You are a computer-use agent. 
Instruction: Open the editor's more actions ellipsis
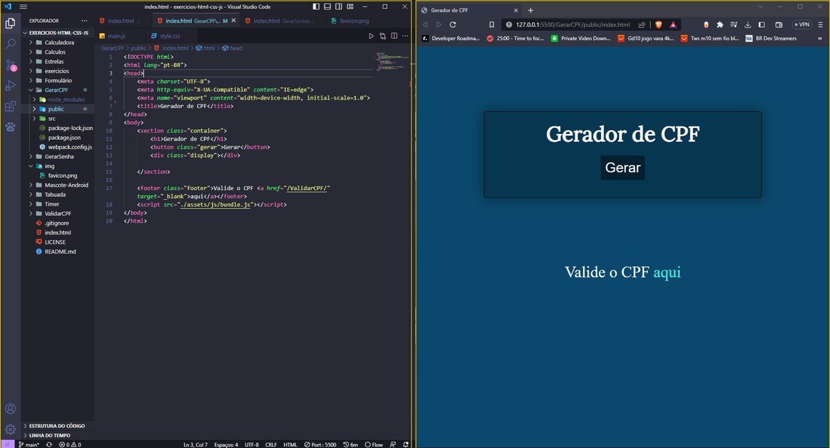pos(404,35)
